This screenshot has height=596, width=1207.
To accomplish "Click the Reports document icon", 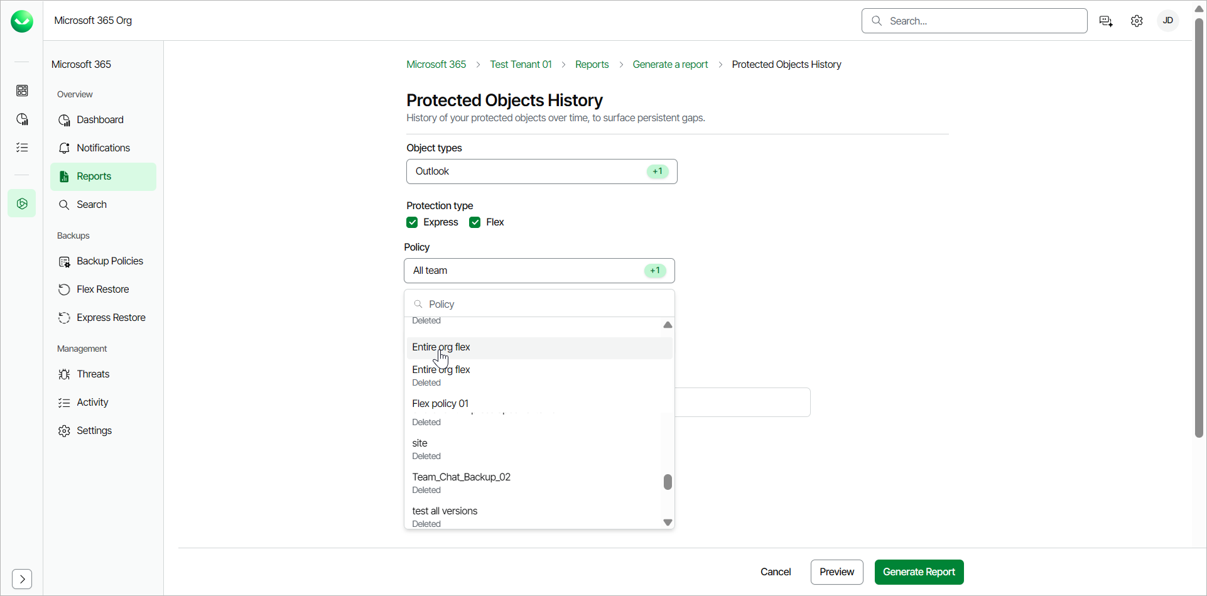I will (x=64, y=176).
